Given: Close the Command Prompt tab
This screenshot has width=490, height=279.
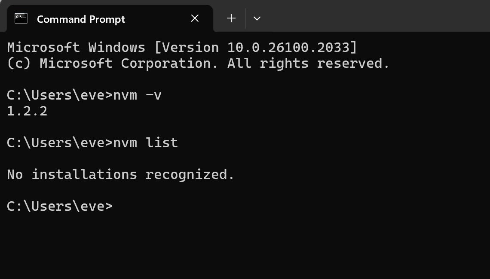Looking at the screenshot, I should pyautogui.click(x=195, y=18).
